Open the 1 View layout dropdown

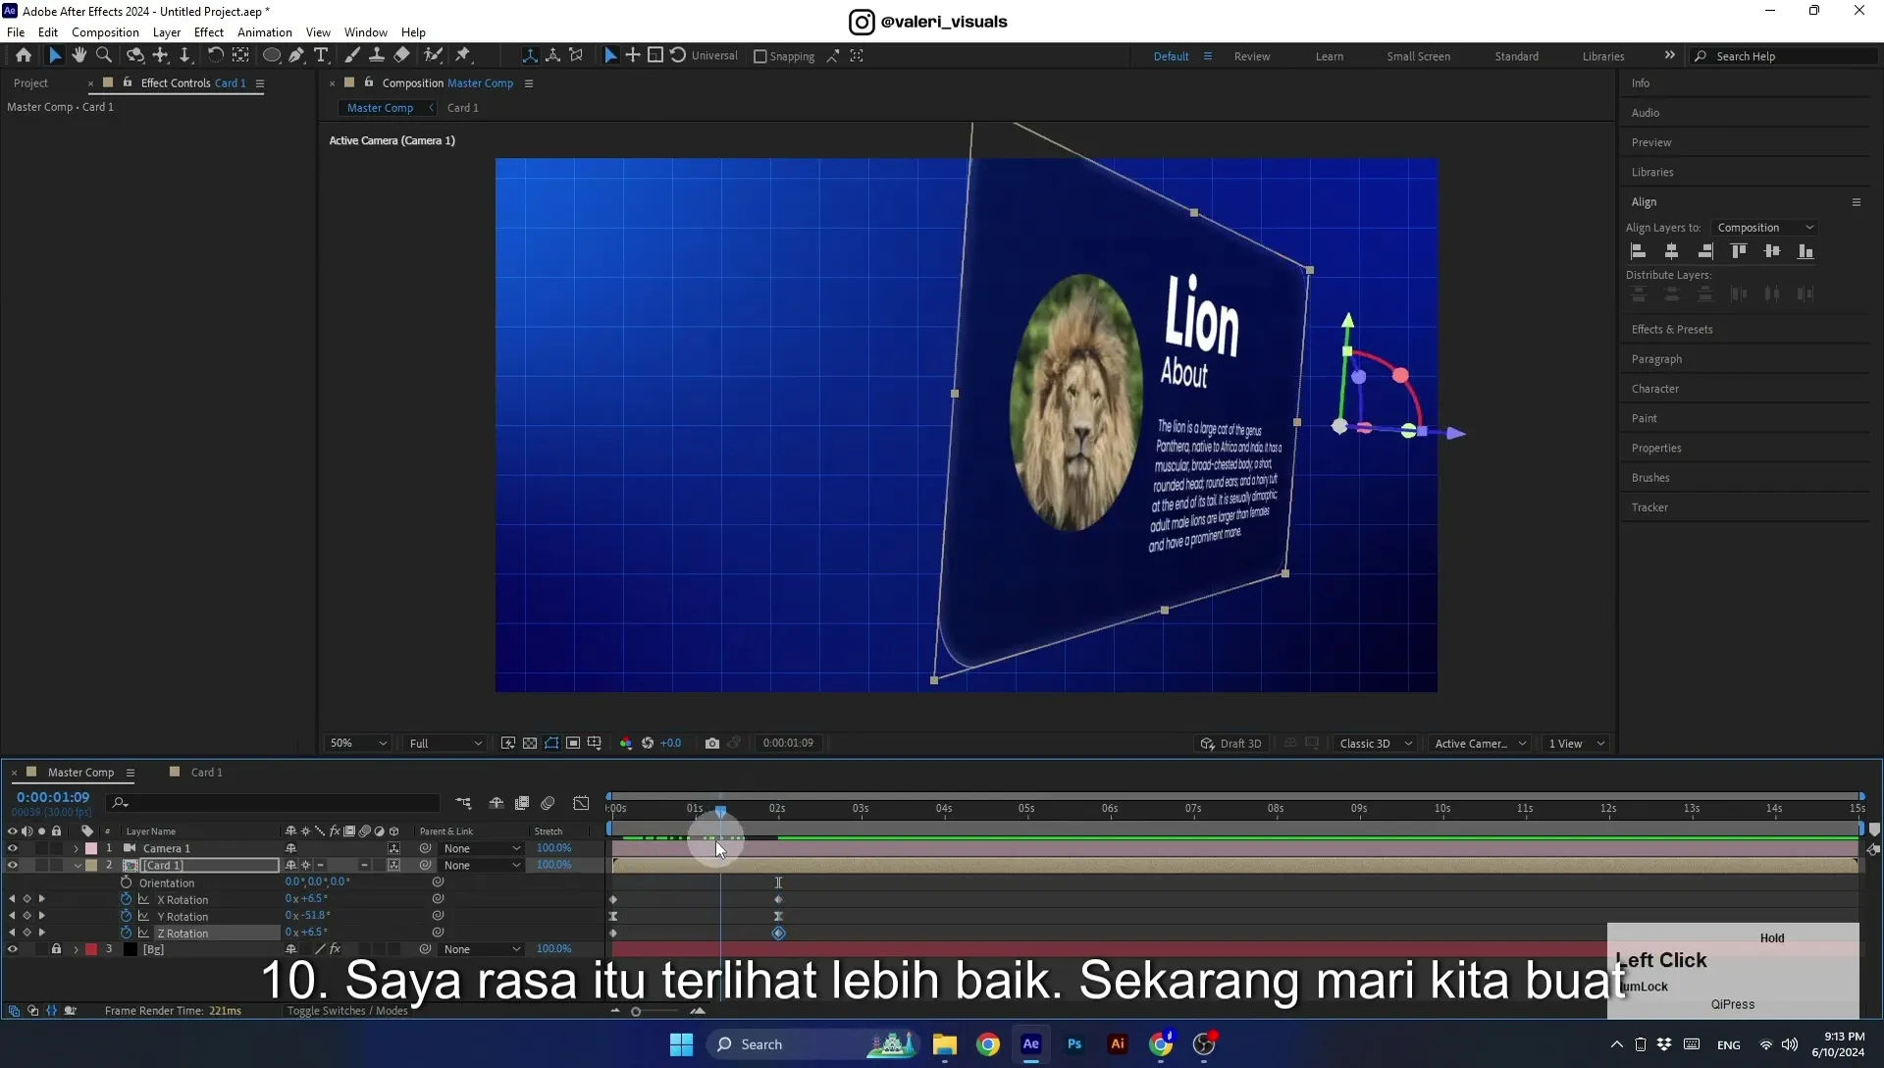pos(1577,743)
